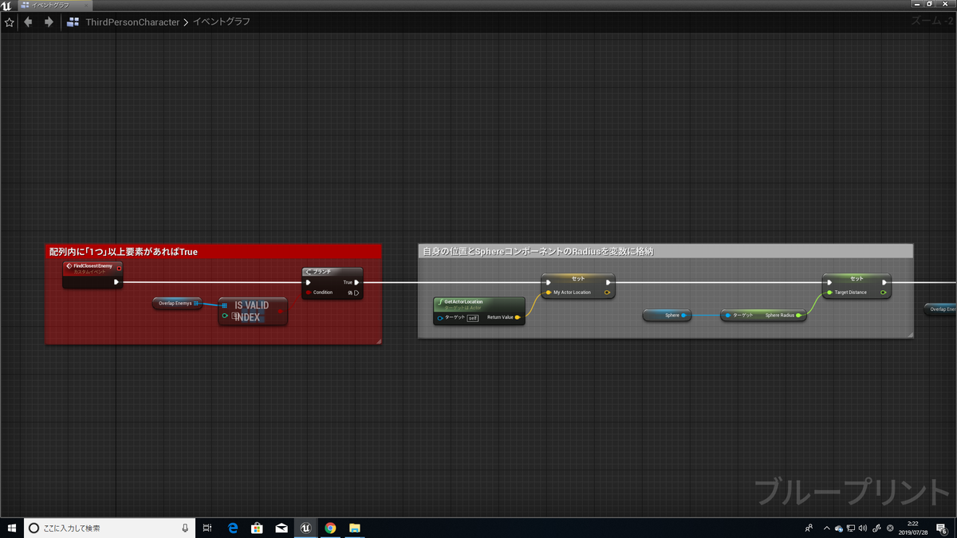The image size is (957, 538).
Task: Go back with the left arrow
Action: click(x=29, y=22)
